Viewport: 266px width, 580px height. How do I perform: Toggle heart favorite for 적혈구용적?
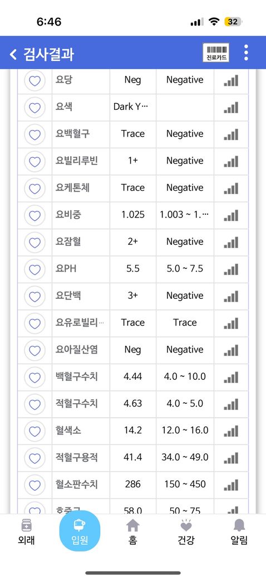[x=35, y=457]
